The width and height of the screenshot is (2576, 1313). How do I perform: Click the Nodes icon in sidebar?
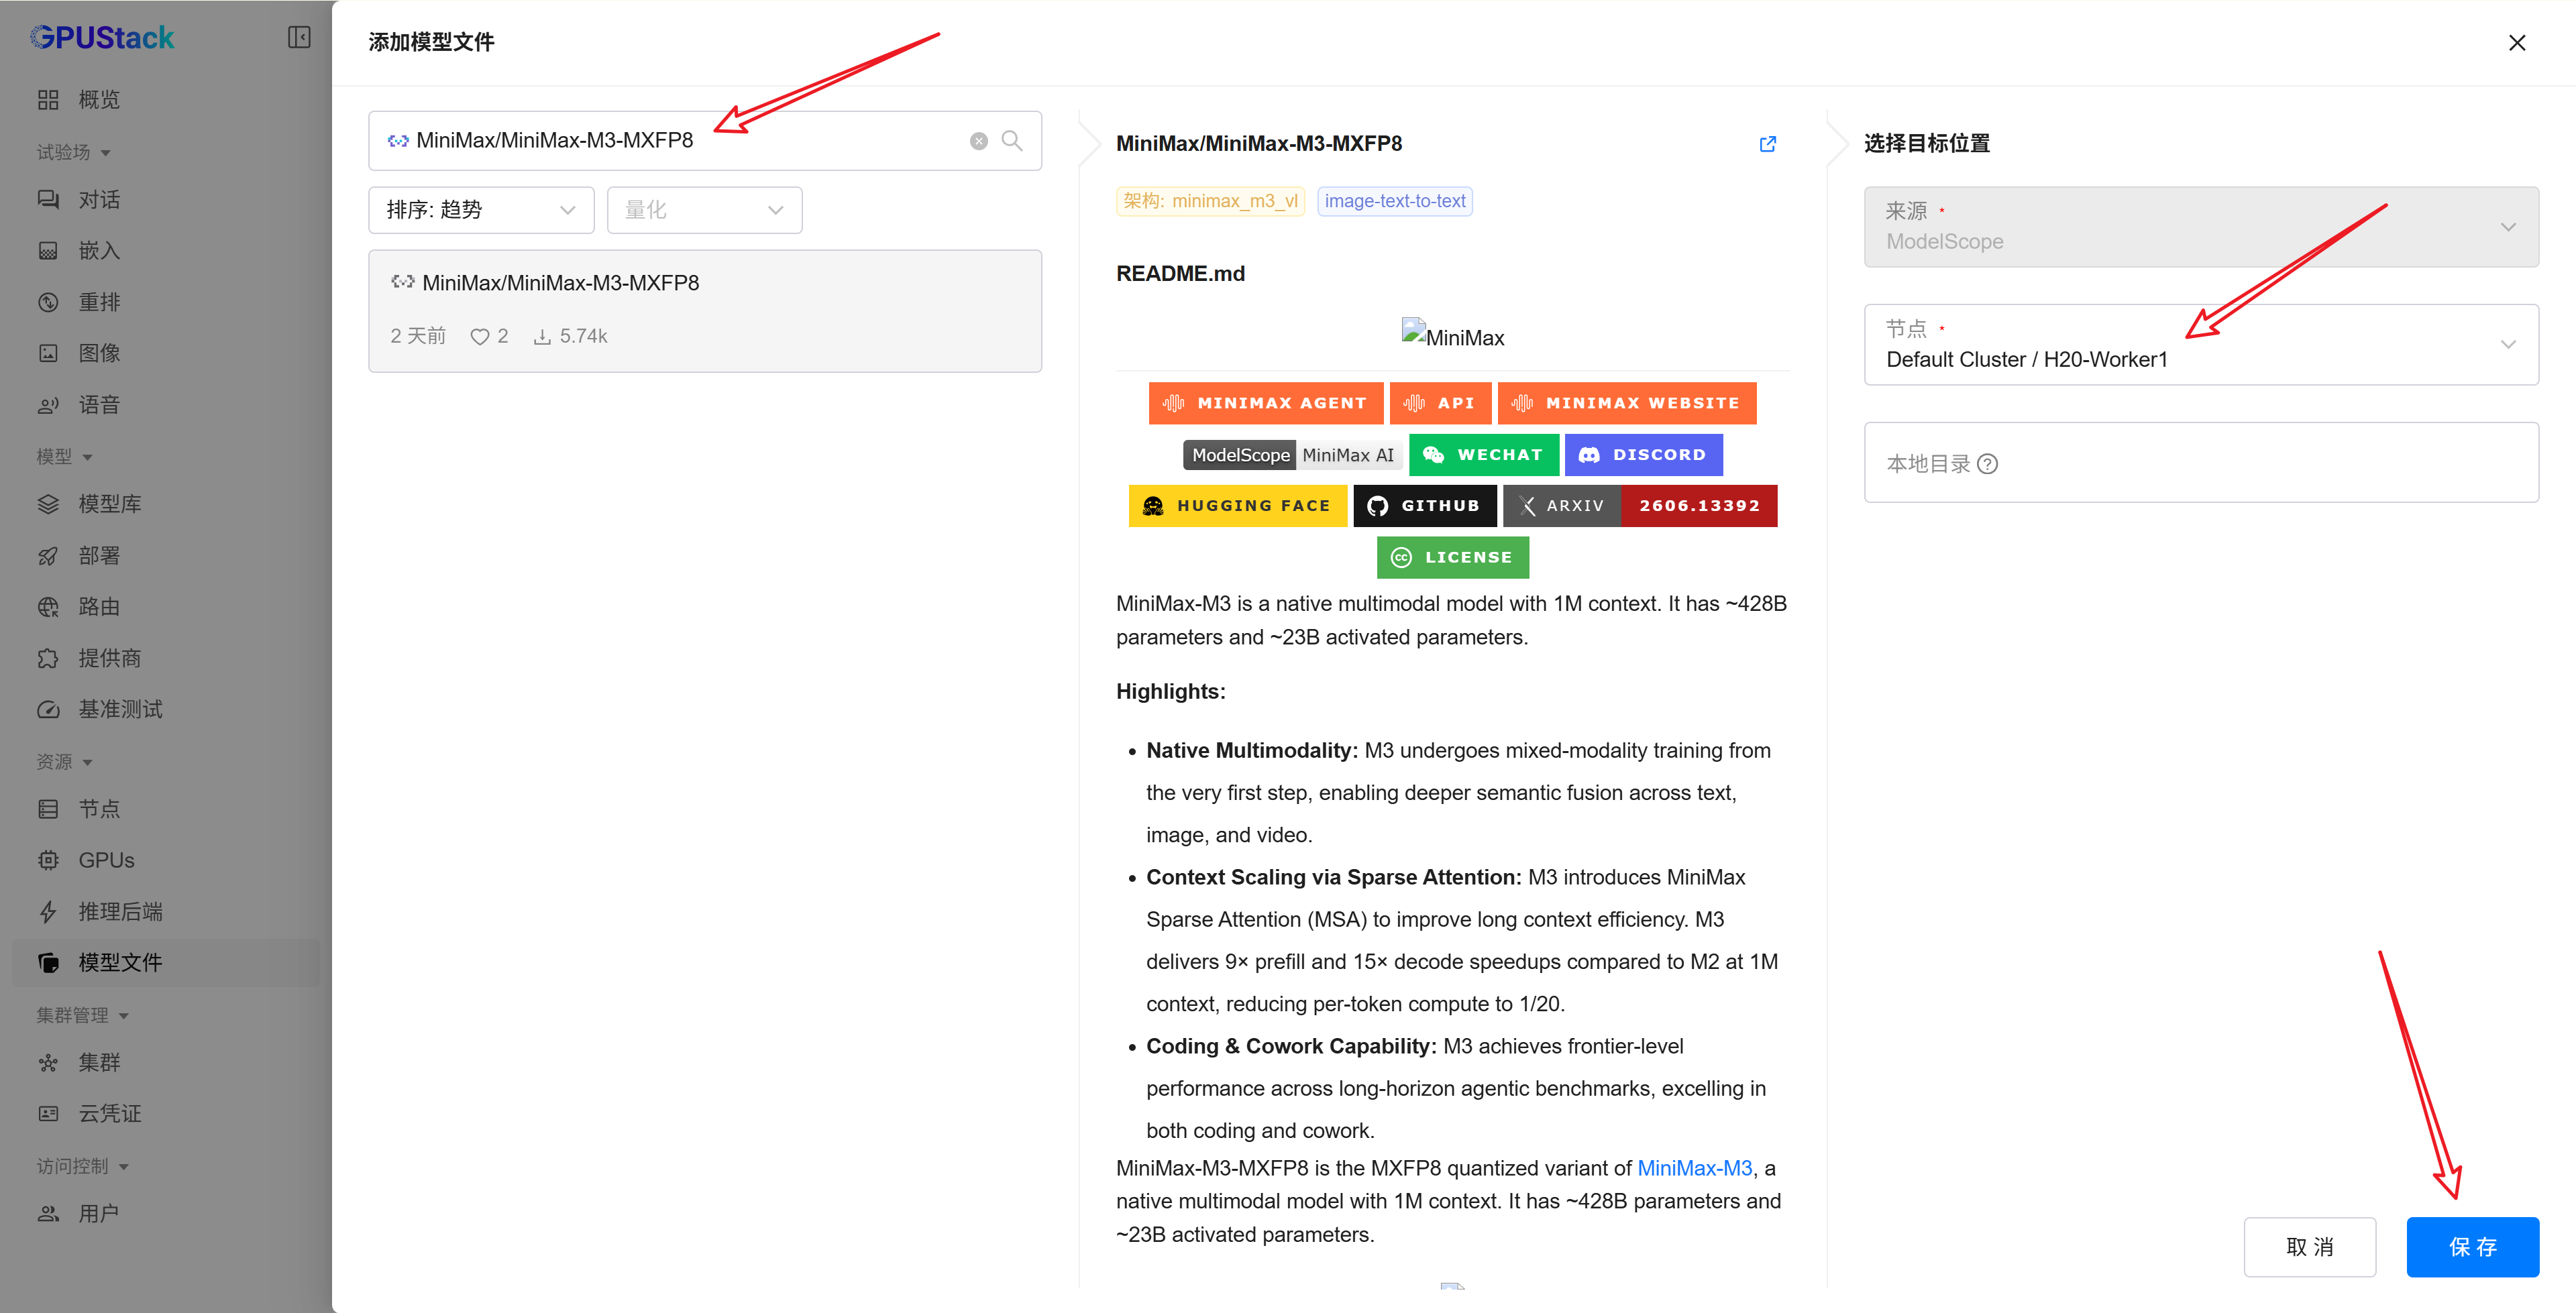point(48,809)
